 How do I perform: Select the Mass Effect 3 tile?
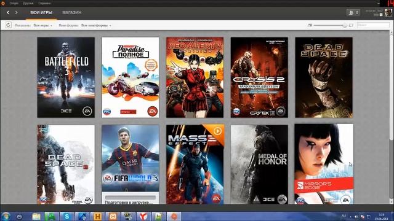[x=195, y=165]
